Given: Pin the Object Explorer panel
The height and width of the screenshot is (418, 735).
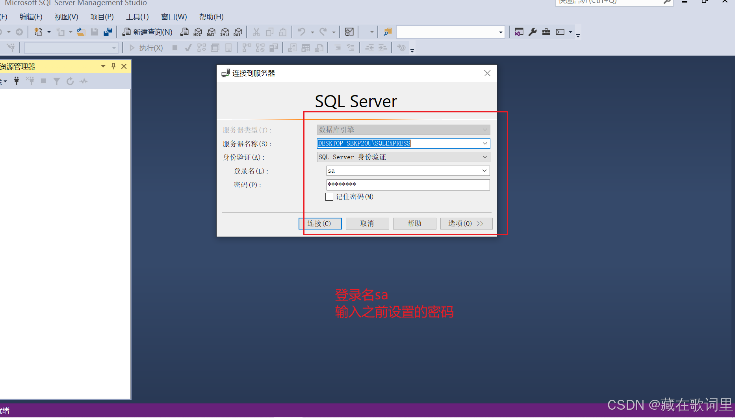Looking at the screenshot, I should pyautogui.click(x=113, y=66).
